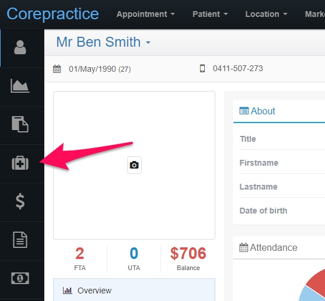325x301 pixels.
Task: Open the Mr Ben Smith name dropdown
Action: click(103, 42)
